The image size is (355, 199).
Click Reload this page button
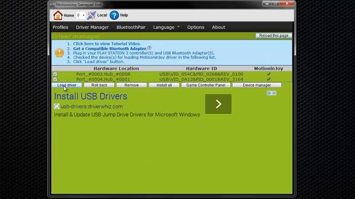click(273, 35)
